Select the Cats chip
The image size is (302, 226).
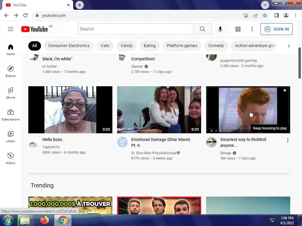(105, 46)
